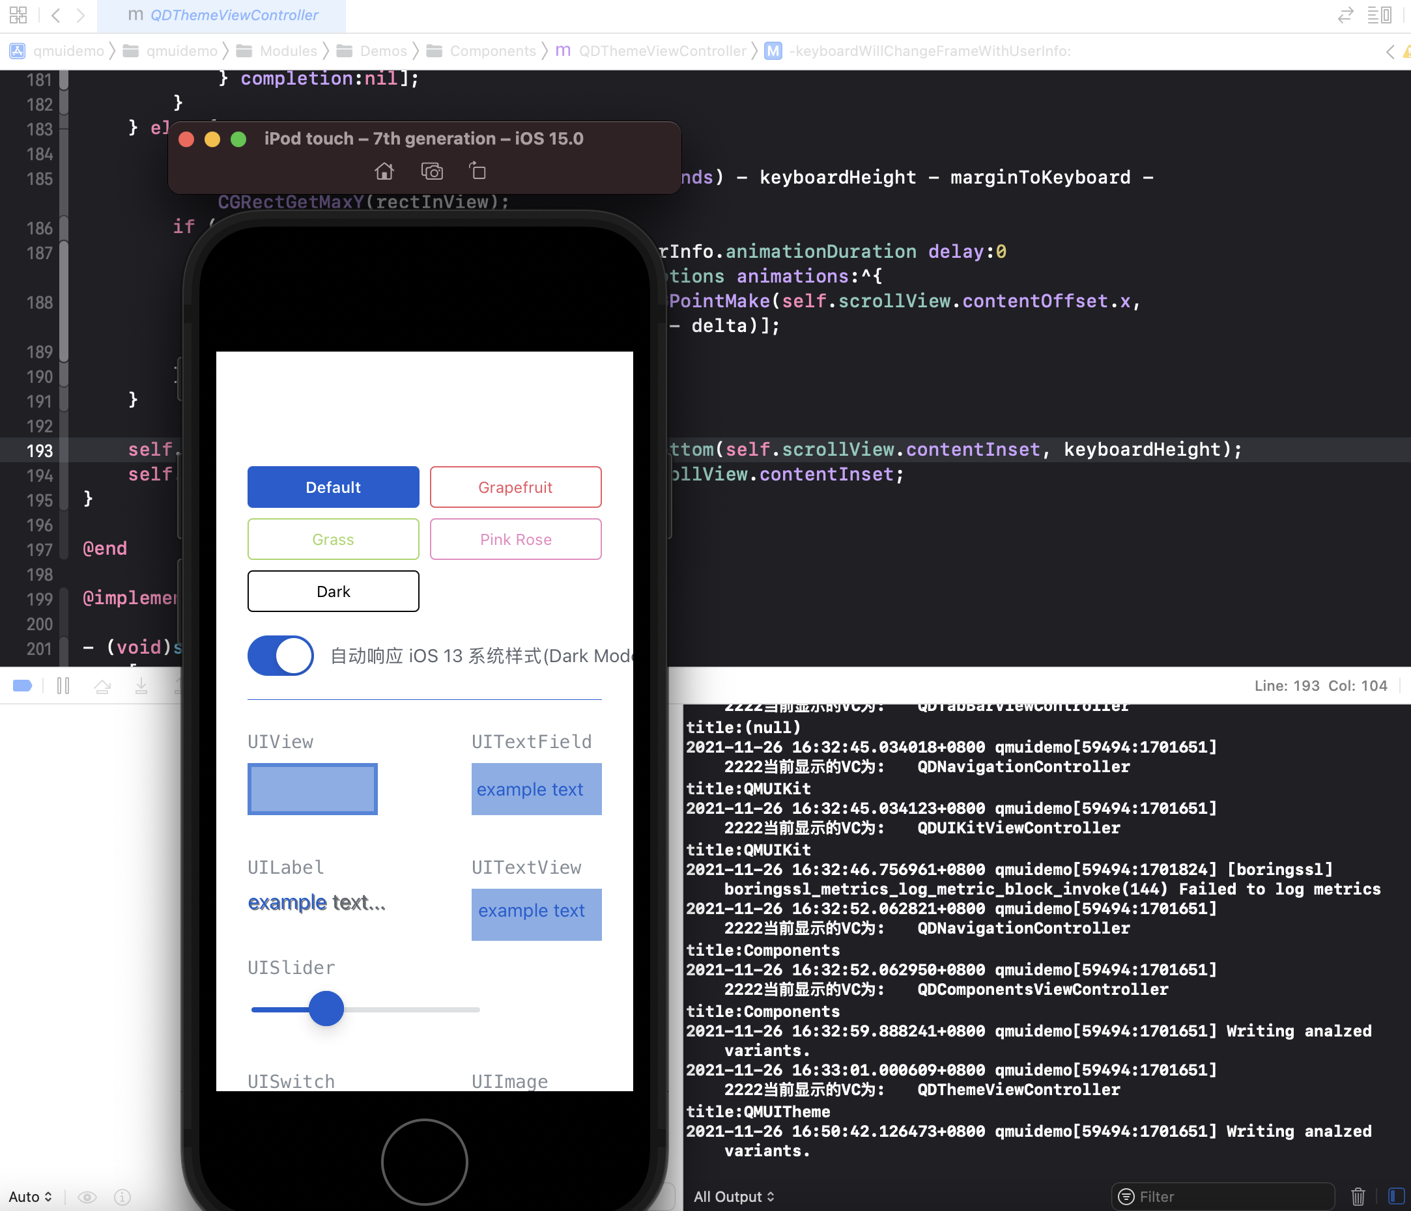Take a simulator screenshot with the camera icon
The height and width of the screenshot is (1211, 1411).
pyautogui.click(x=432, y=171)
